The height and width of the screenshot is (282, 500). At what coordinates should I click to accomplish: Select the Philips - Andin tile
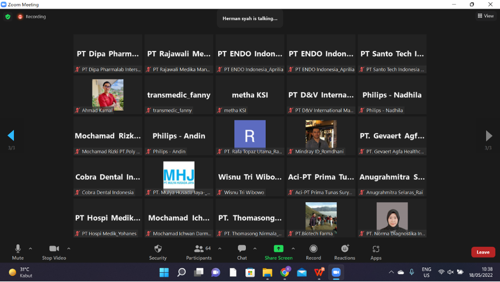tap(179, 136)
